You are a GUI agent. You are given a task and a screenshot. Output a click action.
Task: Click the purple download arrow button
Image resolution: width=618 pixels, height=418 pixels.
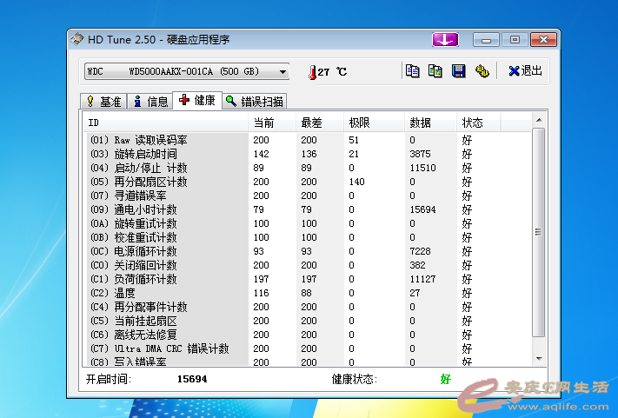click(x=445, y=40)
